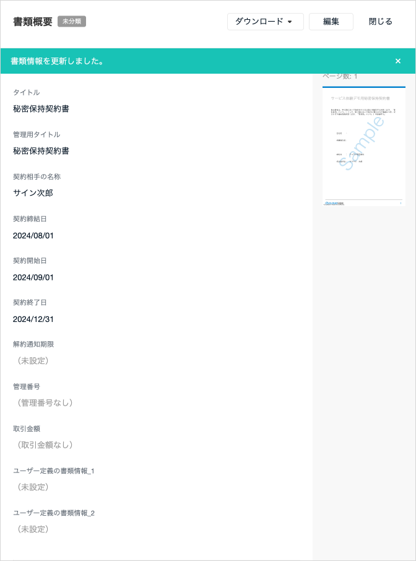This screenshot has width=416, height=561.
Task: Click the 未分類 category badge
Action: [72, 22]
